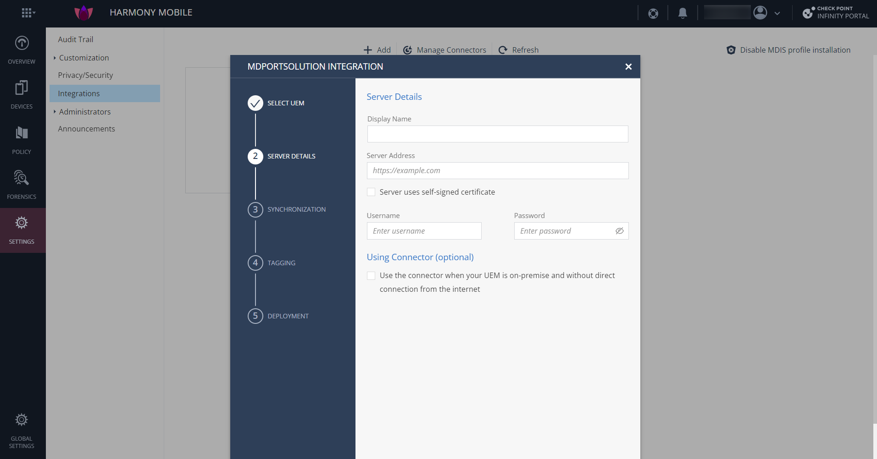Viewport: 877px width, 459px height.
Task: Select the Server Details step
Action: (x=282, y=156)
